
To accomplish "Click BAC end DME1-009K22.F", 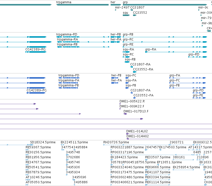I will (120, 109).
